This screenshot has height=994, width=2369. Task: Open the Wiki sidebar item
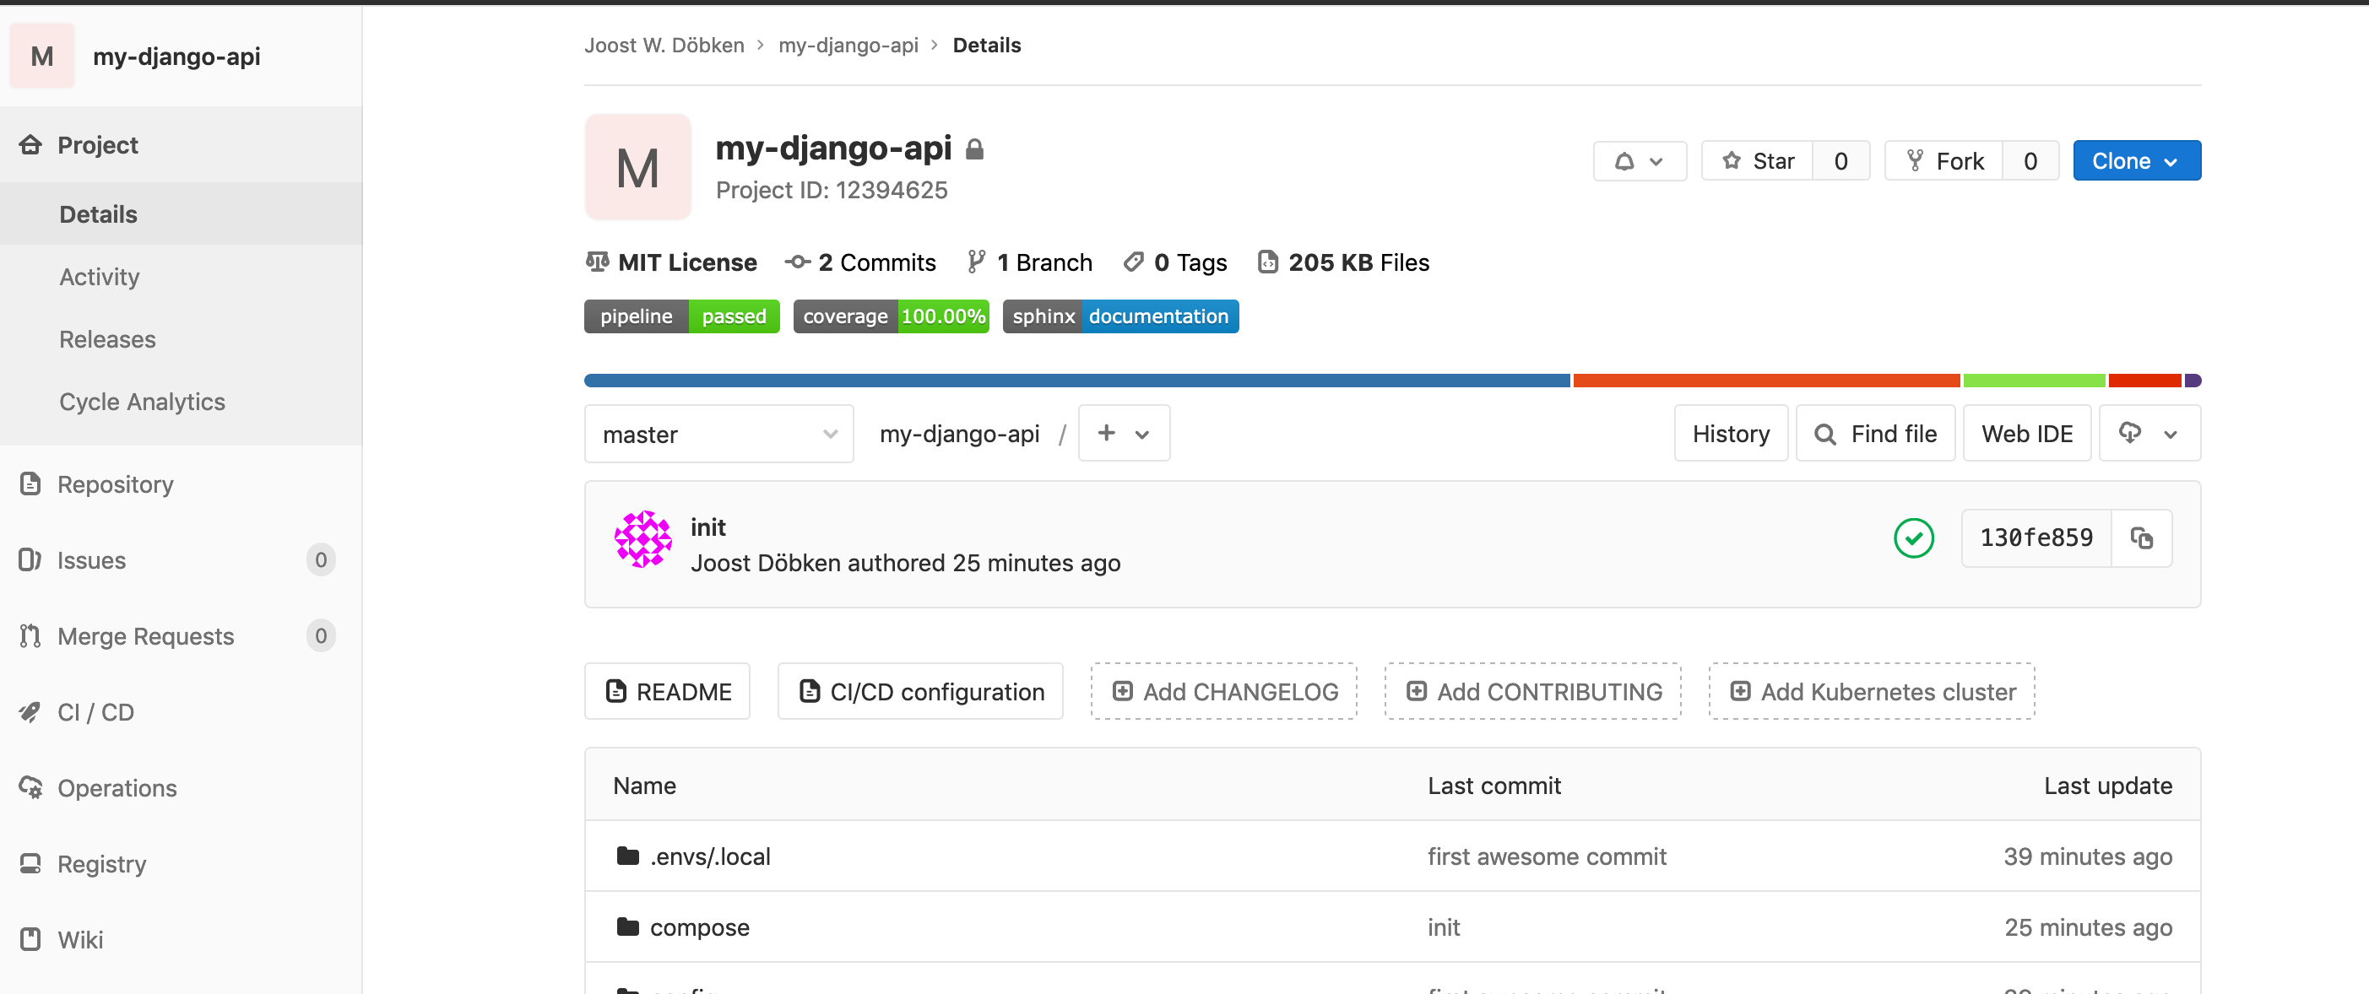(x=80, y=940)
